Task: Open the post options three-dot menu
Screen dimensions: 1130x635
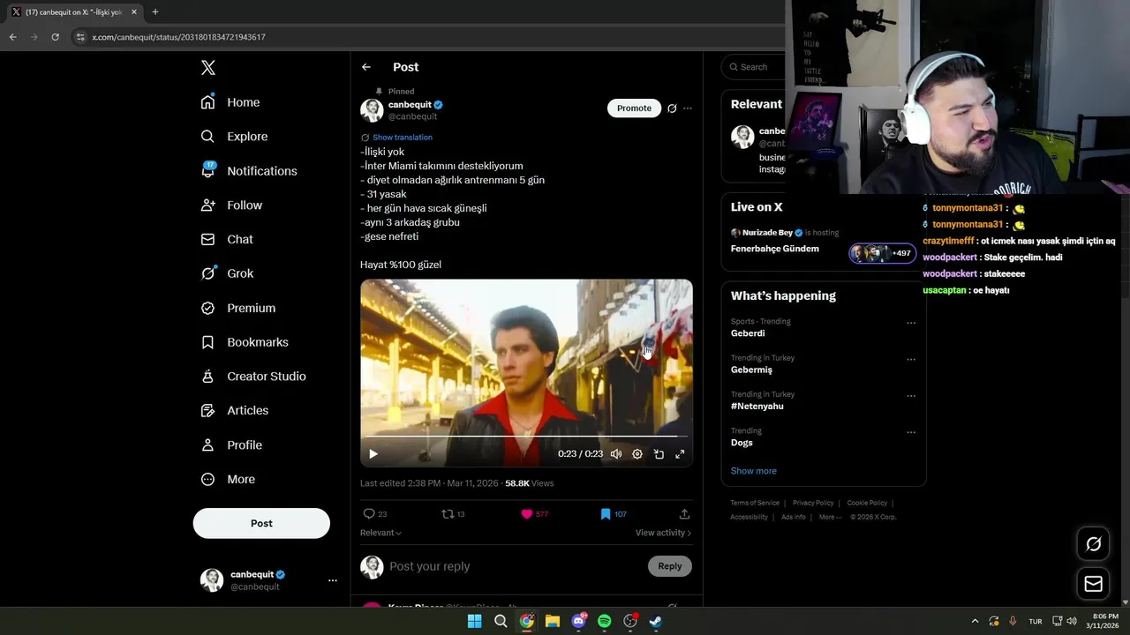Action: (688, 108)
